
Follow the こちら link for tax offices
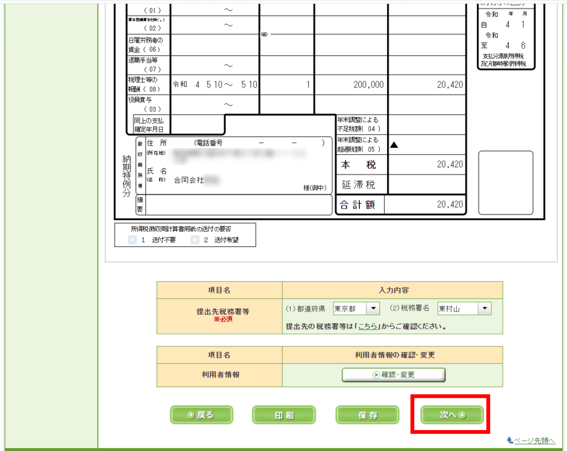click(367, 326)
